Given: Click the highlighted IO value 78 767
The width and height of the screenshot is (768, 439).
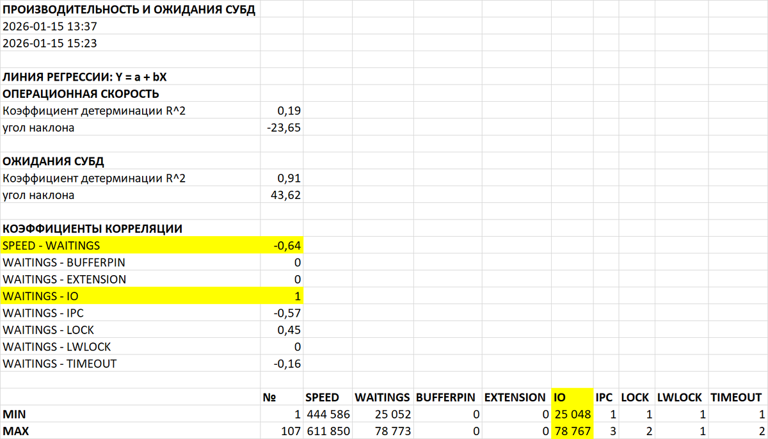Looking at the screenshot, I should (572, 431).
